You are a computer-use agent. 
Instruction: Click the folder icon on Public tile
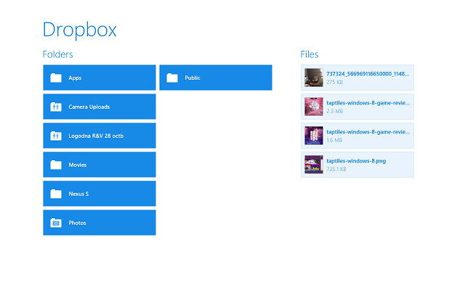(x=172, y=78)
